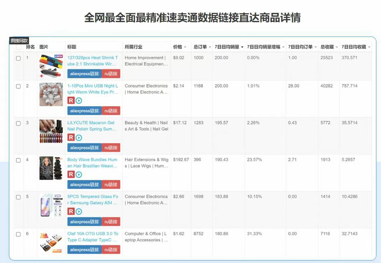The width and height of the screenshot is (381, 263).
Task: Select the checkbox for rank 2 Mini USB Night Light
Action: [18, 87]
